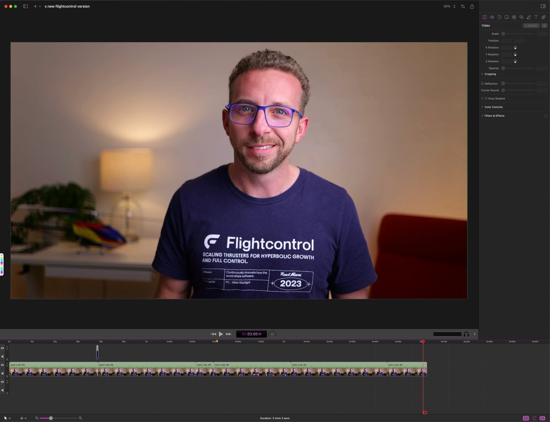Toggle the right inspector panel
Screen dimensions: 550x422
[x=543, y=6]
